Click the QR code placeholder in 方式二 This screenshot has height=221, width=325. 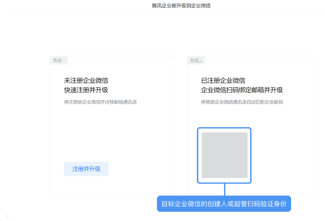(224, 156)
